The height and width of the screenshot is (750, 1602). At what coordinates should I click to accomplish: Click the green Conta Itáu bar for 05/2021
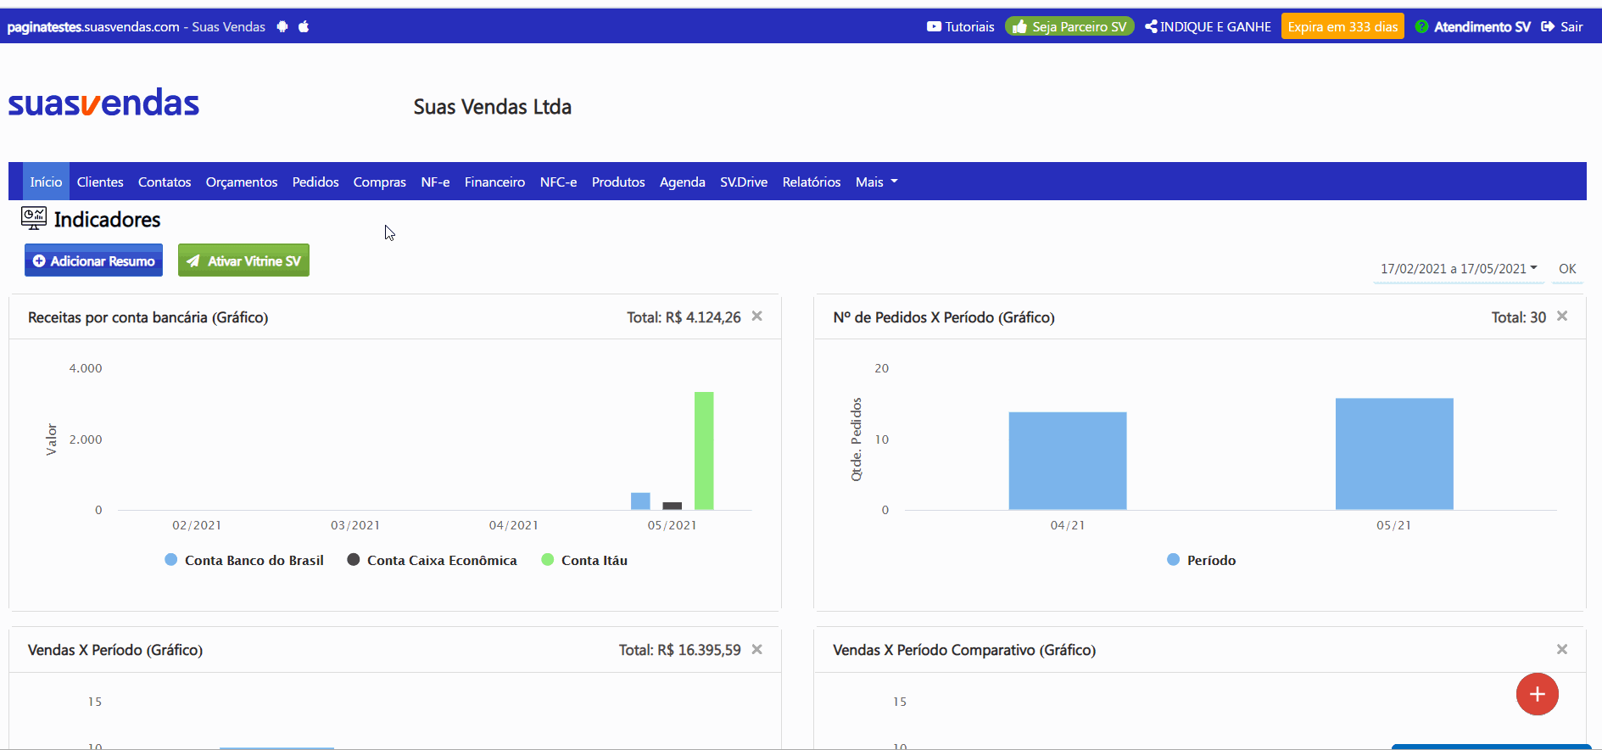pyautogui.click(x=704, y=451)
